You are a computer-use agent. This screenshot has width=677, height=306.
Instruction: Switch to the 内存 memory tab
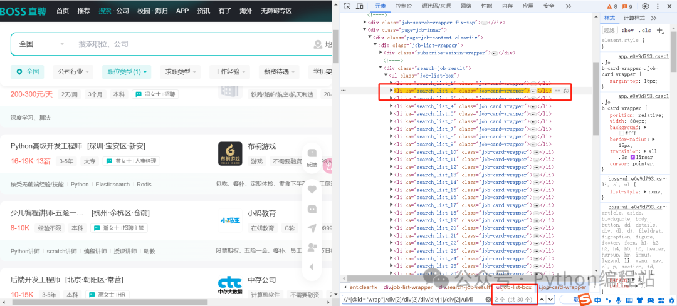(x=508, y=6)
